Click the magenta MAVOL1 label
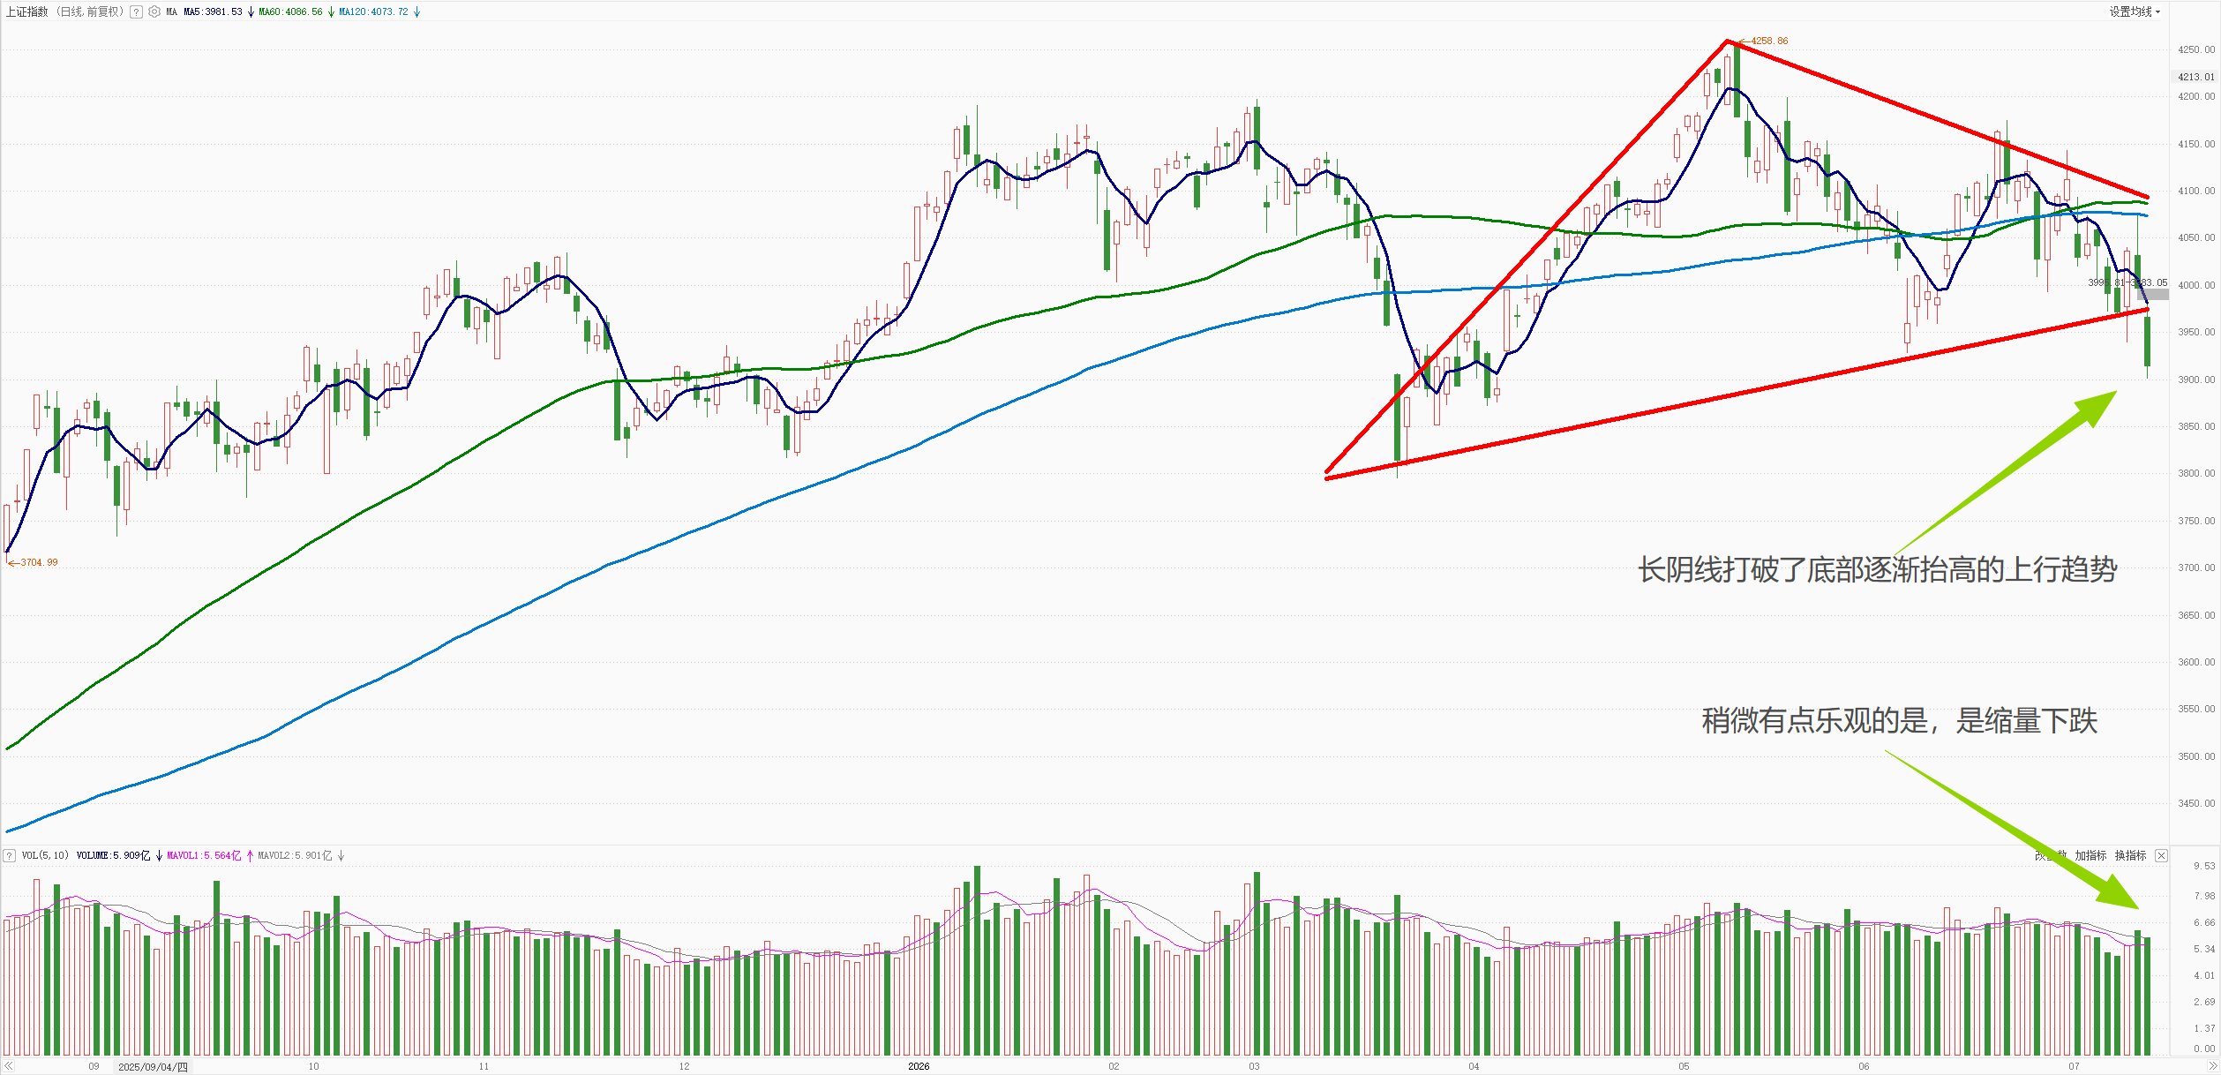Viewport: 2221px width, 1075px height. click(204, 855)
